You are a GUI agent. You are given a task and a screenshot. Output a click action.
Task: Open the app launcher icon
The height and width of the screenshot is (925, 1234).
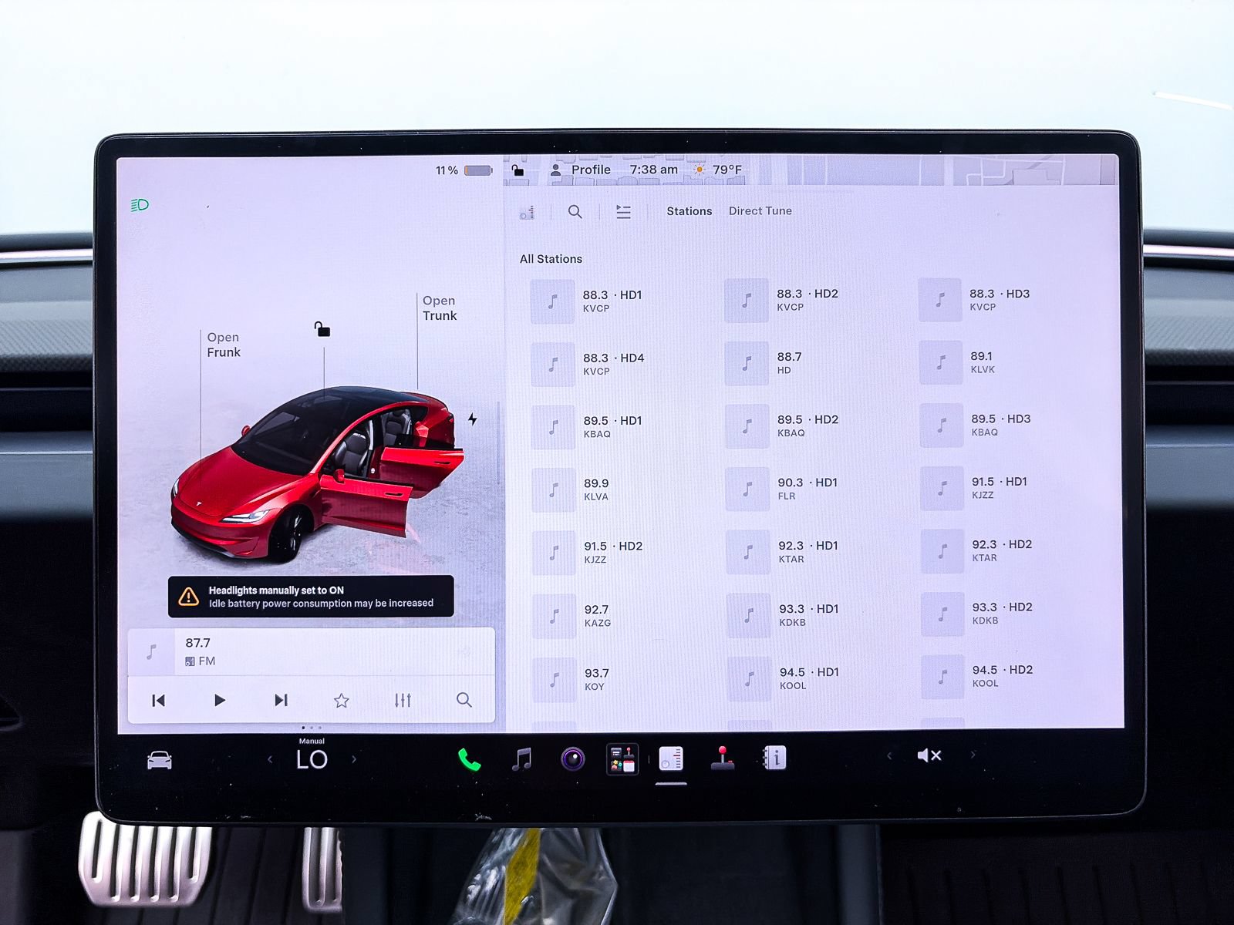click(622, 759)
